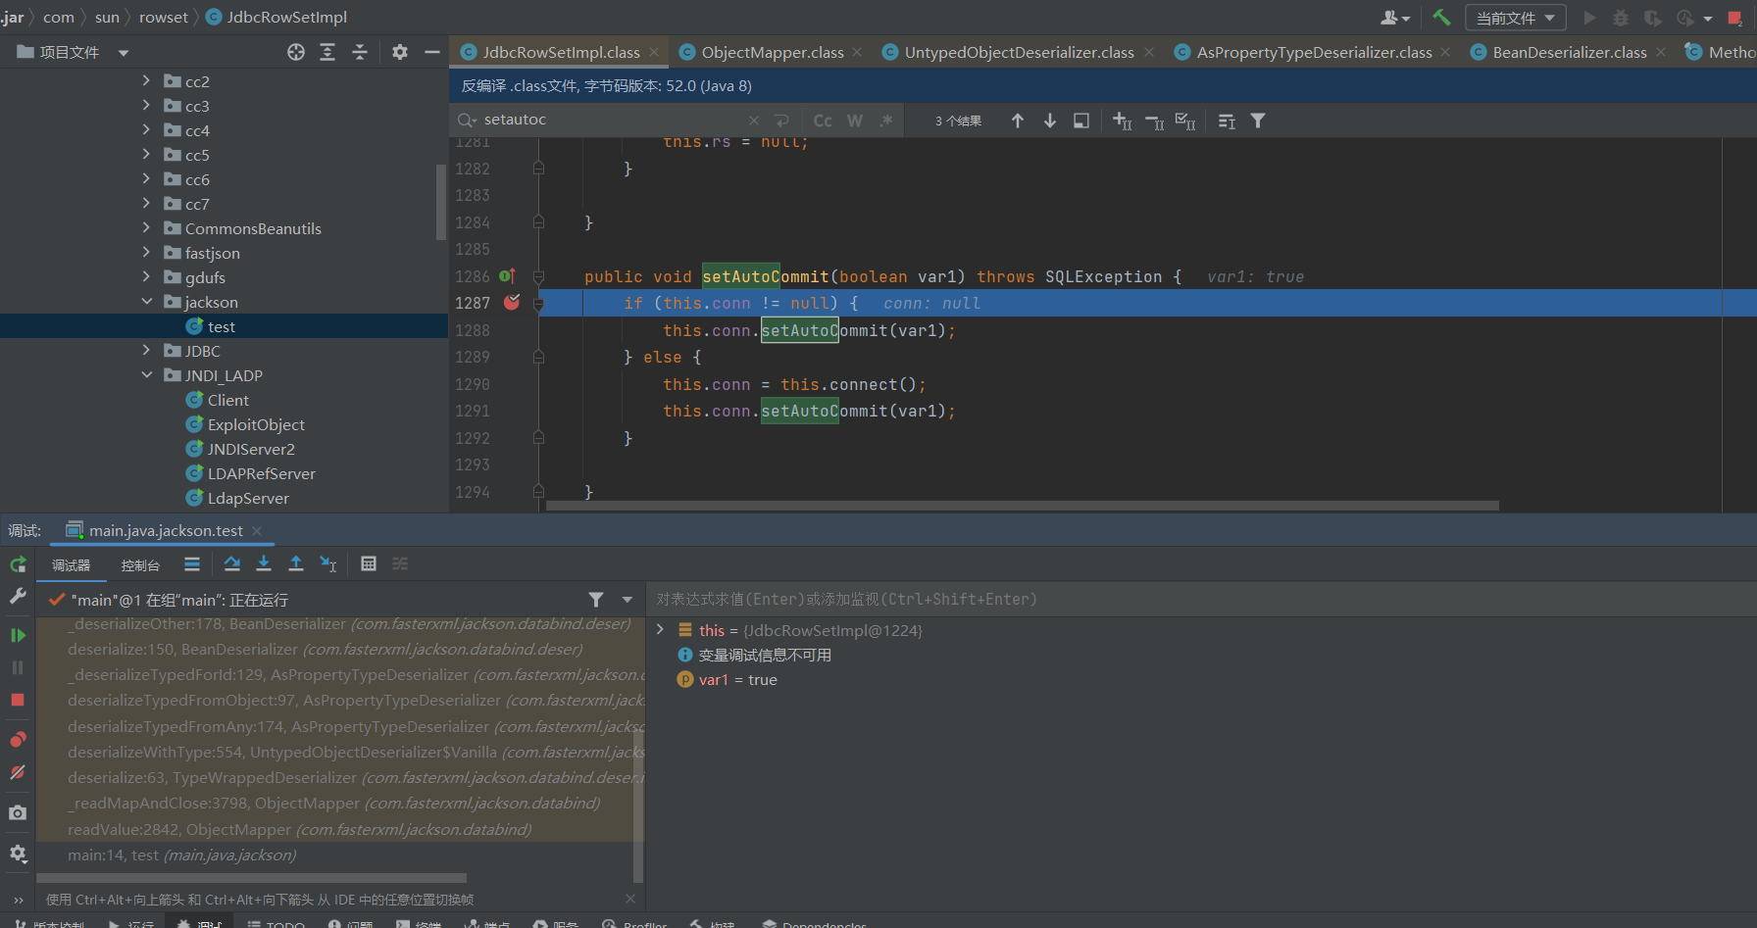Viewport: 1757px width, 928px height.
Task: Click the rowset breadcrumb
Action: click(164, 17)
